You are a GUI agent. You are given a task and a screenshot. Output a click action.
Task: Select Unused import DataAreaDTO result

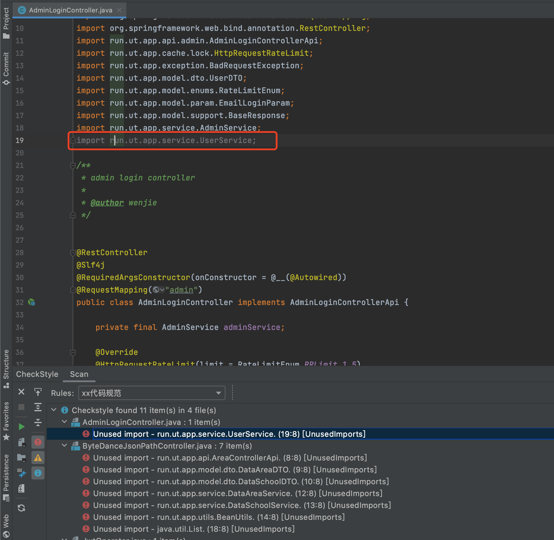coord(235,469)
